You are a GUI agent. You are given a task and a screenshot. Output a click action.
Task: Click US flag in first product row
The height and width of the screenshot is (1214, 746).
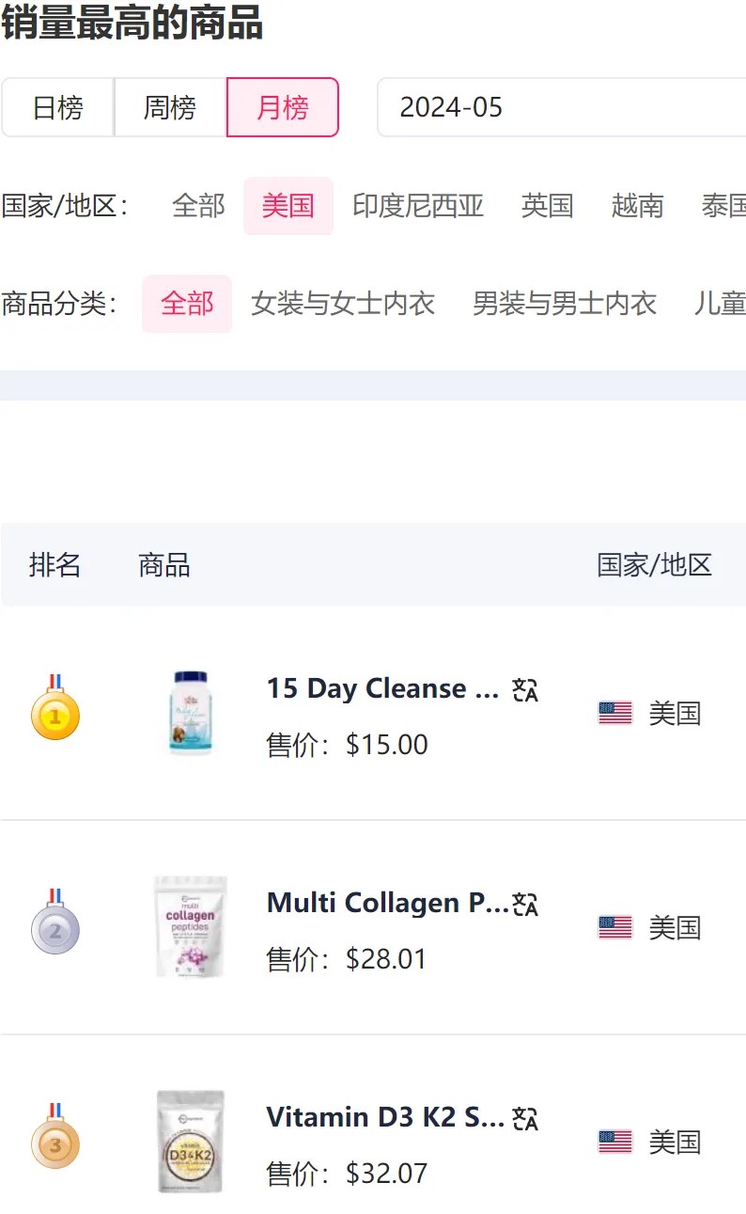pos(615,713)
